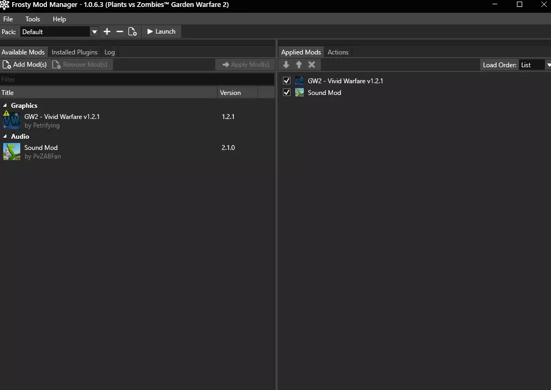This screenshot has height=390, width=551.
Task: Open the File menu
Action: pos(8,19)
